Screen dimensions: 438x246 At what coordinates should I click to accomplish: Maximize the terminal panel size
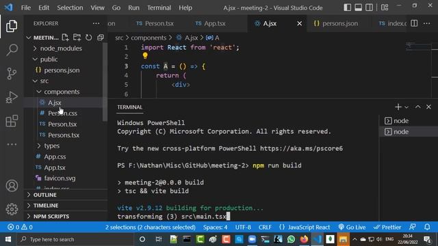[x=417, y=107]
